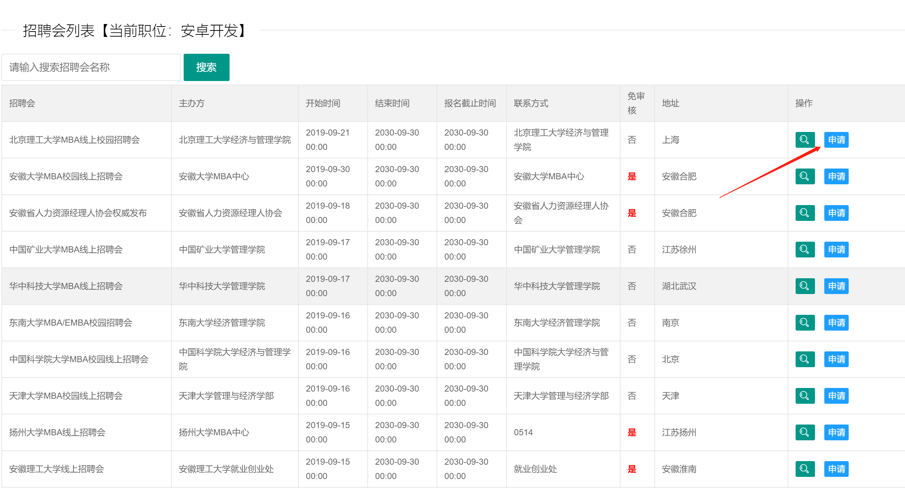Viewport: 905px width, 488px height.
Task: Click 申请 for 华中科技大学MBA线上招聘会
Action: [x=836, y=286]
